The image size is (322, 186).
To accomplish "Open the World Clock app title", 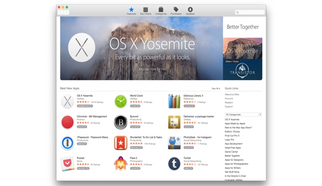I will point(136,95).
